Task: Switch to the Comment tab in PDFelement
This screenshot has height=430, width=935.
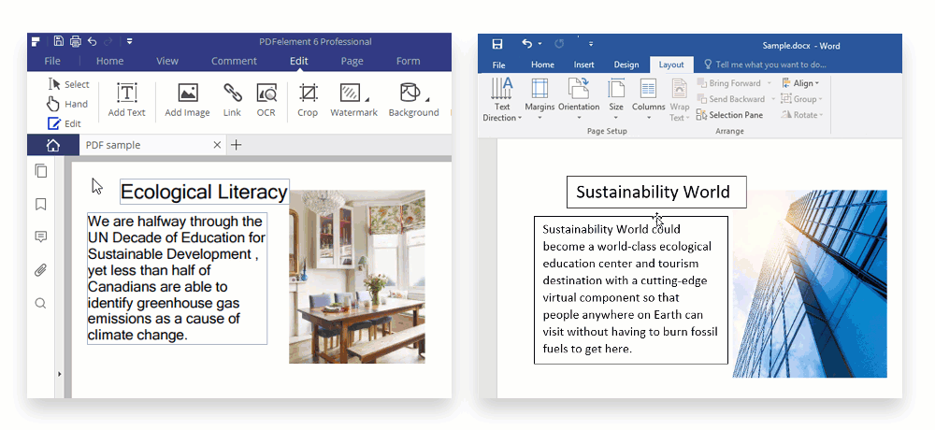Action: coord(234,62)
